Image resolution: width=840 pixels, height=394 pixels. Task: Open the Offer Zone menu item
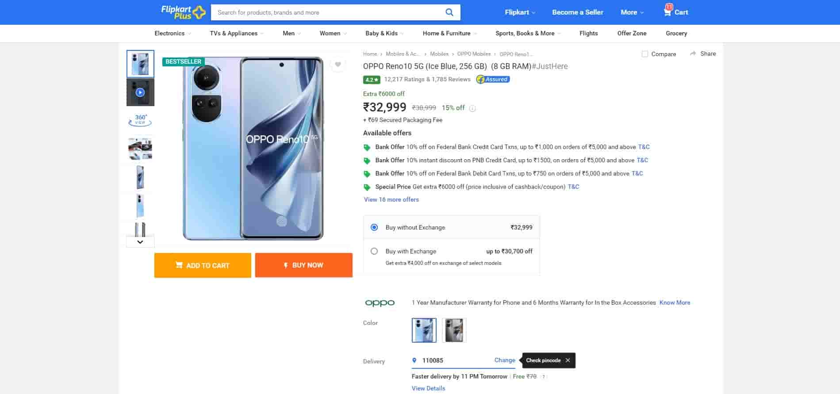point(632,33)
